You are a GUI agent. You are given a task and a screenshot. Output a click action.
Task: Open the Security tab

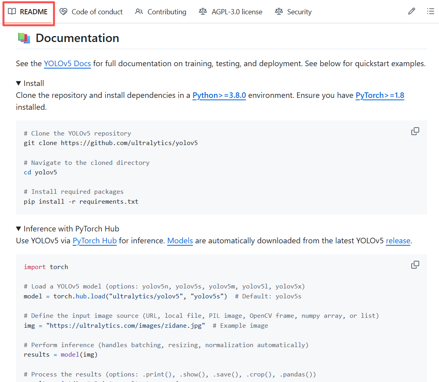[x=294, y=12]
